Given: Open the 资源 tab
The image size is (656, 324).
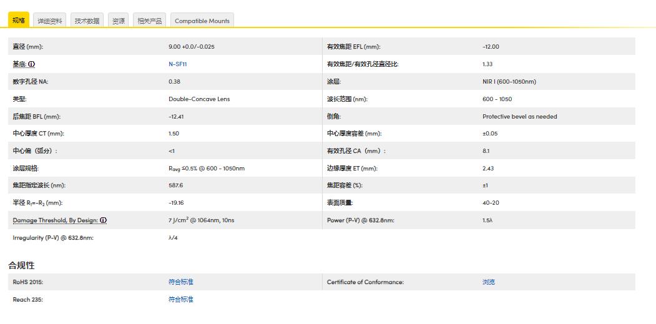Looking at the screenshot, I should pyautogui.click(x=119, y=21).
